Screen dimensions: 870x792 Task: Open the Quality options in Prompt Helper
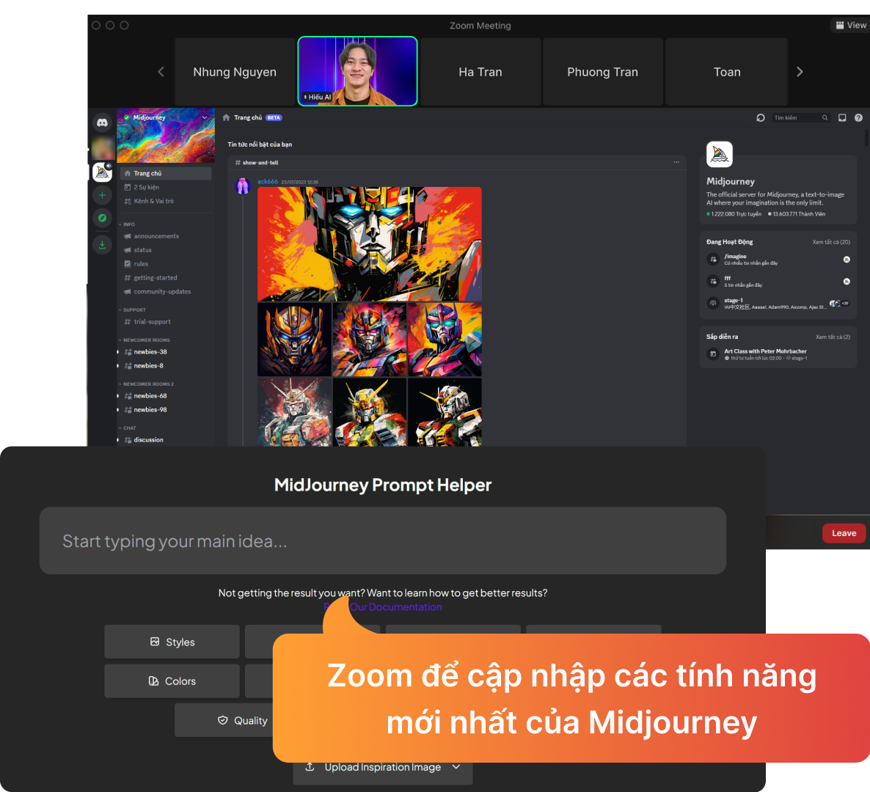(224, 720)
